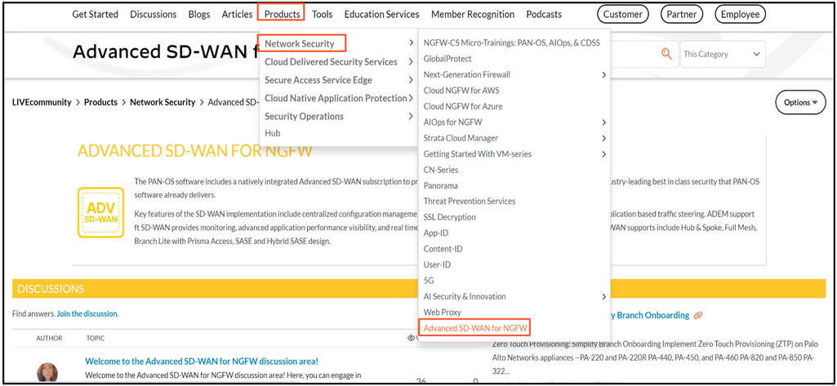
Task: Click the Employee button
Action: point(740,15)
